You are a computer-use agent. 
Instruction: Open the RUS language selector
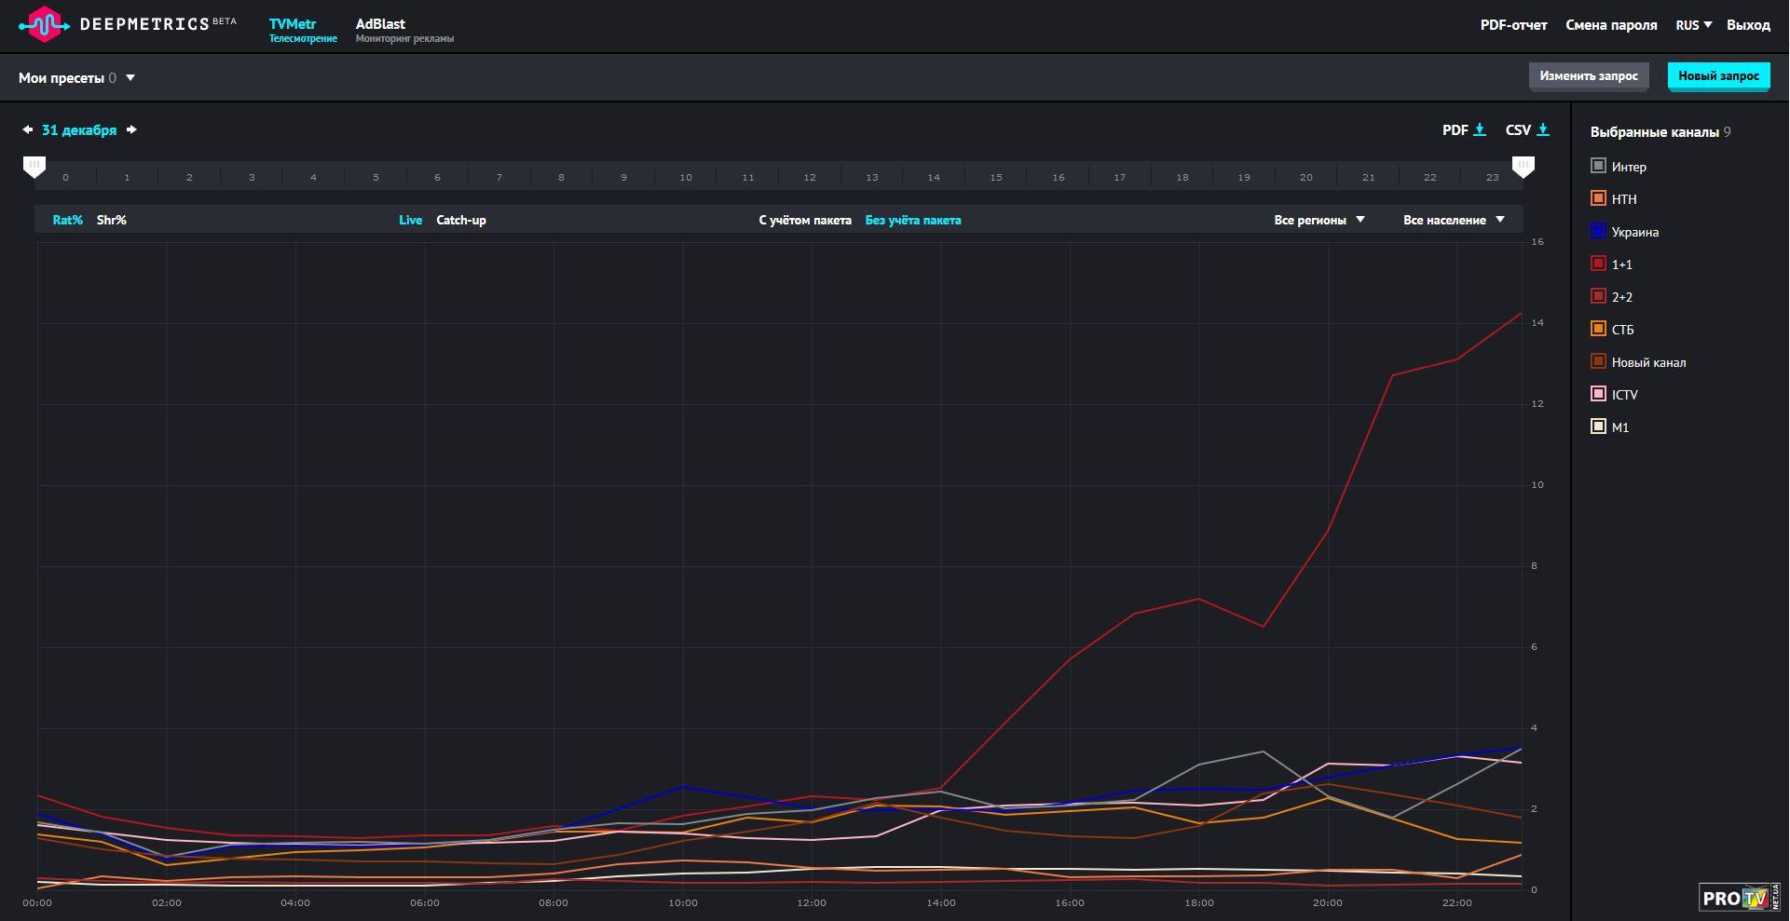(1693, 25)
